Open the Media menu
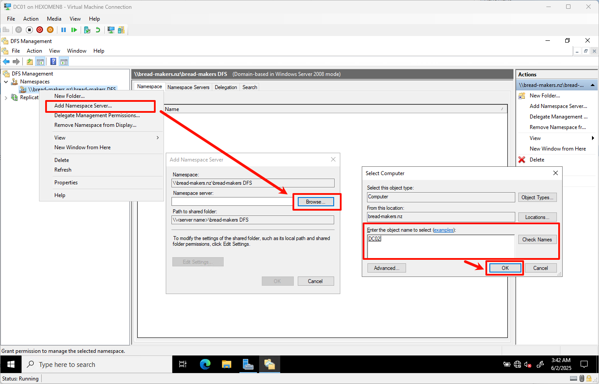599x384 pixels. click(54, 18)
